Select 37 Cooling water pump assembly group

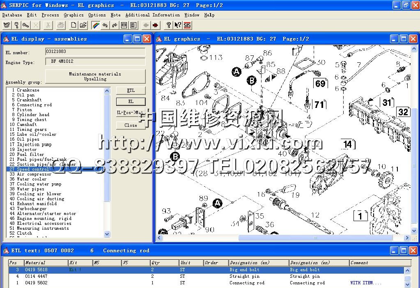click(x=39, y=184)
